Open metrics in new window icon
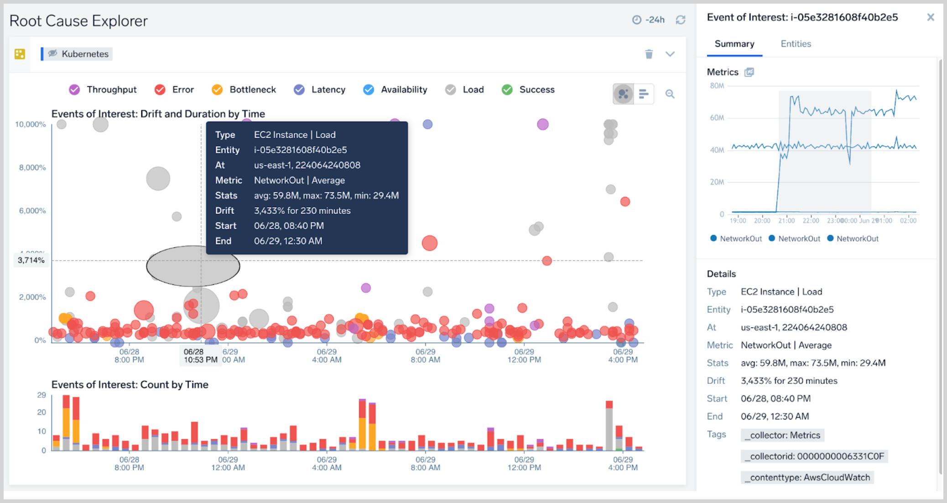The height and width of the screenshot is (503, 947). [749, 72]
